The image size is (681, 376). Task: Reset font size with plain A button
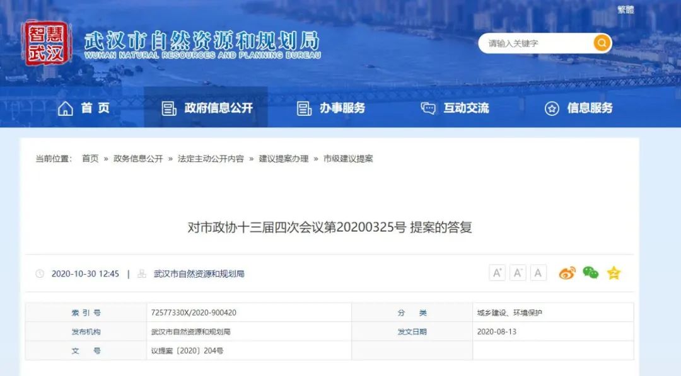(x=538, y=273)
